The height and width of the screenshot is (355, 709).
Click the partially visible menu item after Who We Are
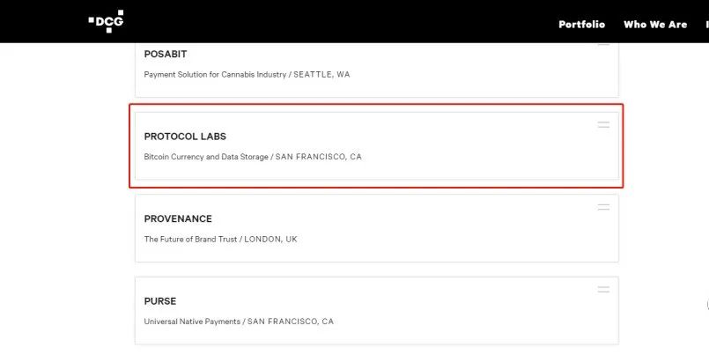point(706,25)
